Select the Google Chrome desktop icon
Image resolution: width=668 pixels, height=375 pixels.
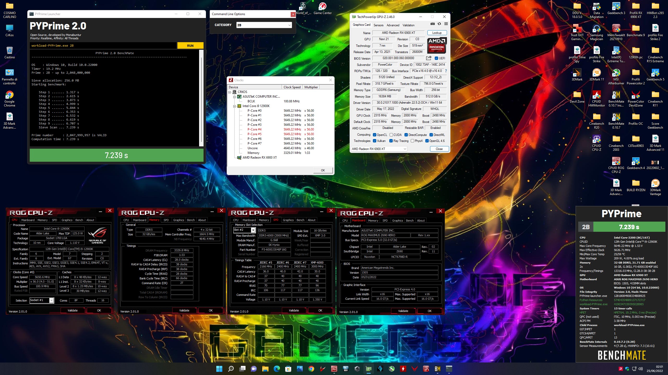pos(9,99)
